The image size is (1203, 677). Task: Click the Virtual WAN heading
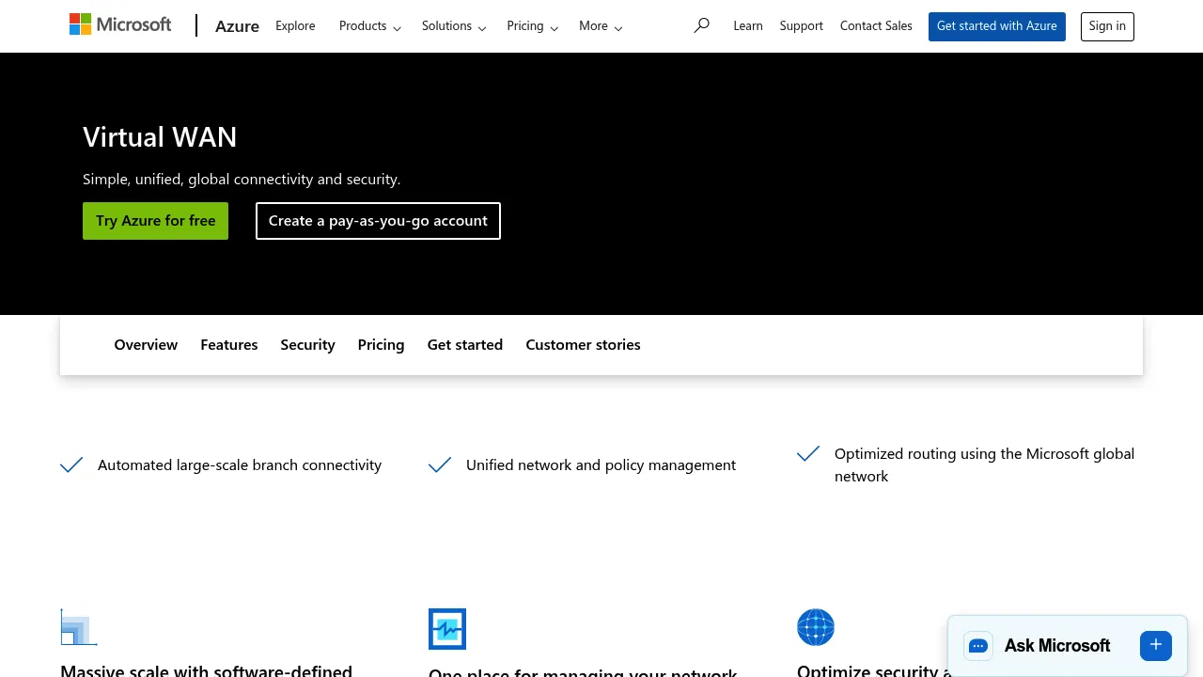click(160, 137)
